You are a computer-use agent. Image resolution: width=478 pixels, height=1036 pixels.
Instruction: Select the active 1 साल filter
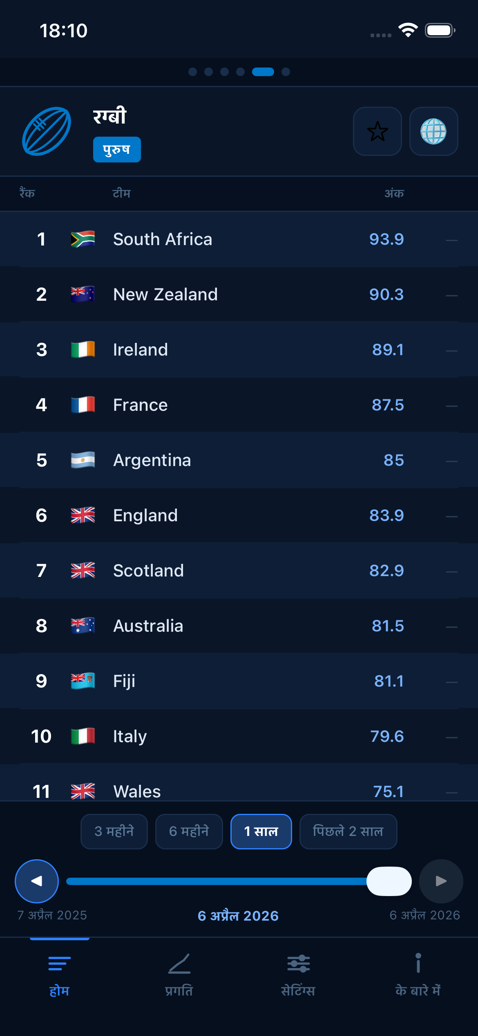point(261,831)
